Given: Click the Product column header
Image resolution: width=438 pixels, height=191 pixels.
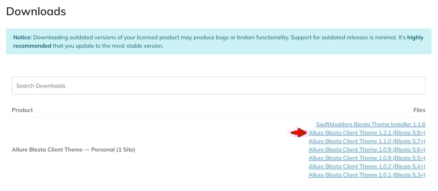Looking at the screenshot, I should tap(22, 110).
